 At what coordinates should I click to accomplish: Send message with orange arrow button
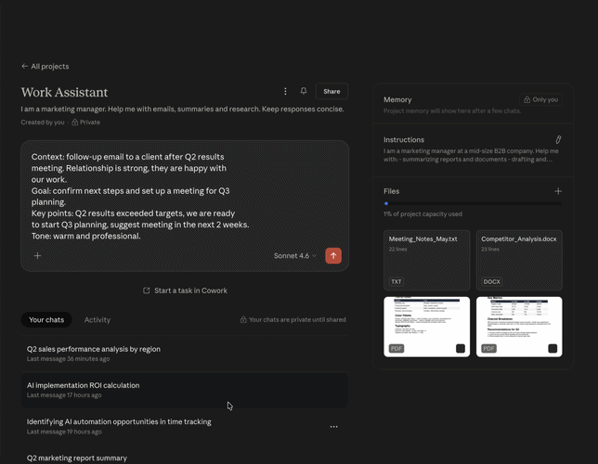(x=333, y=256)
